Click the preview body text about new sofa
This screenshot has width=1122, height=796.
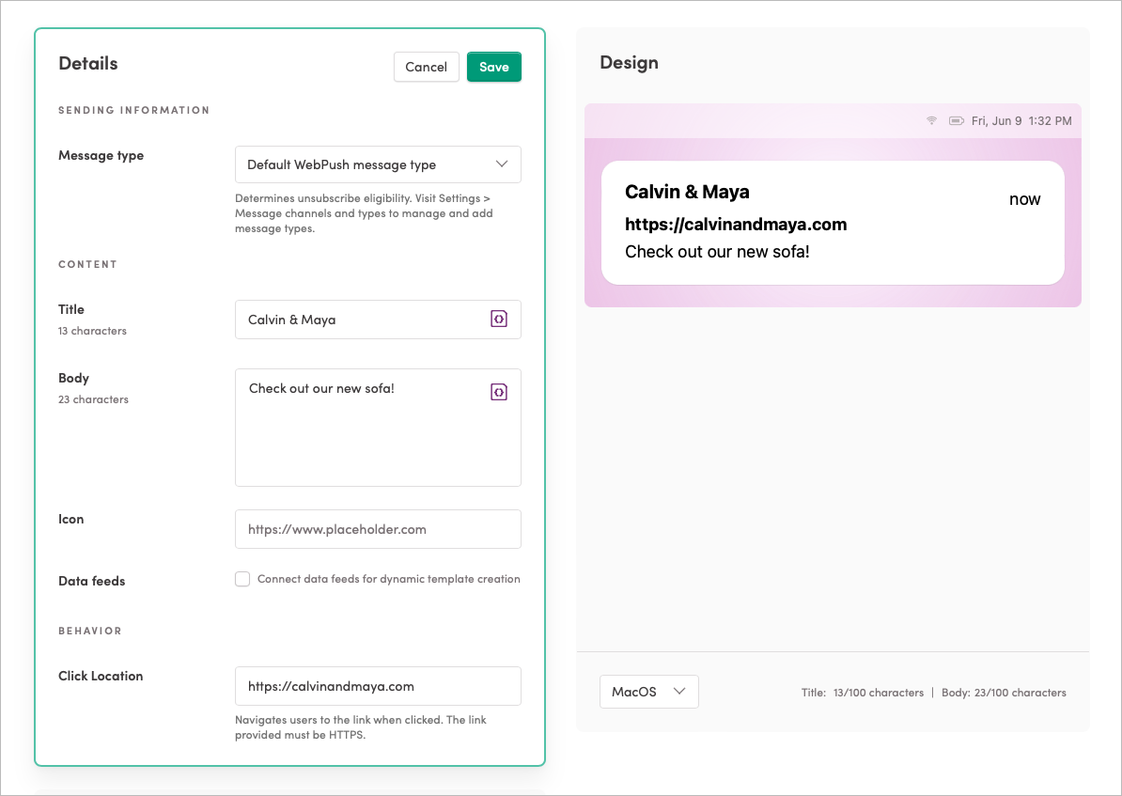(717, 252)
